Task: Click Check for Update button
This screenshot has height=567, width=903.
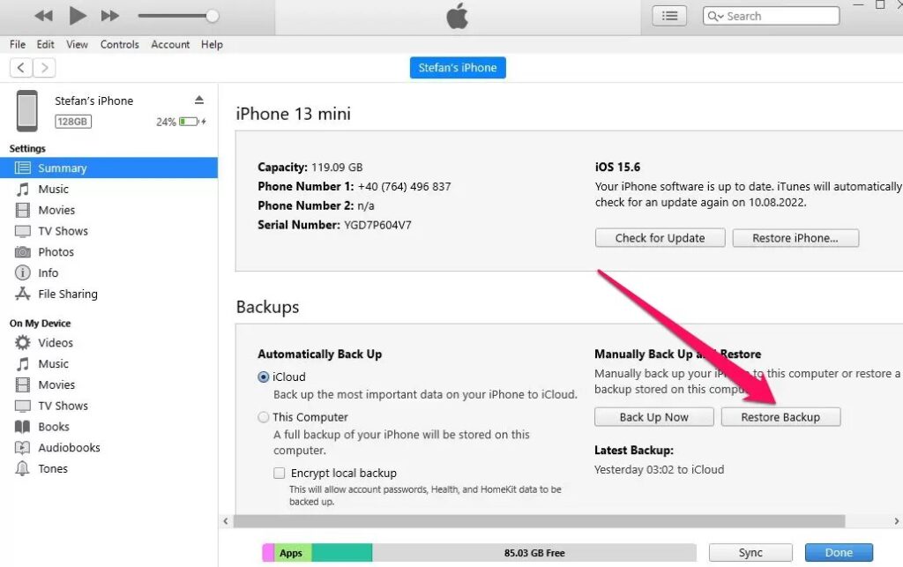Action: [x=660, y=238]
